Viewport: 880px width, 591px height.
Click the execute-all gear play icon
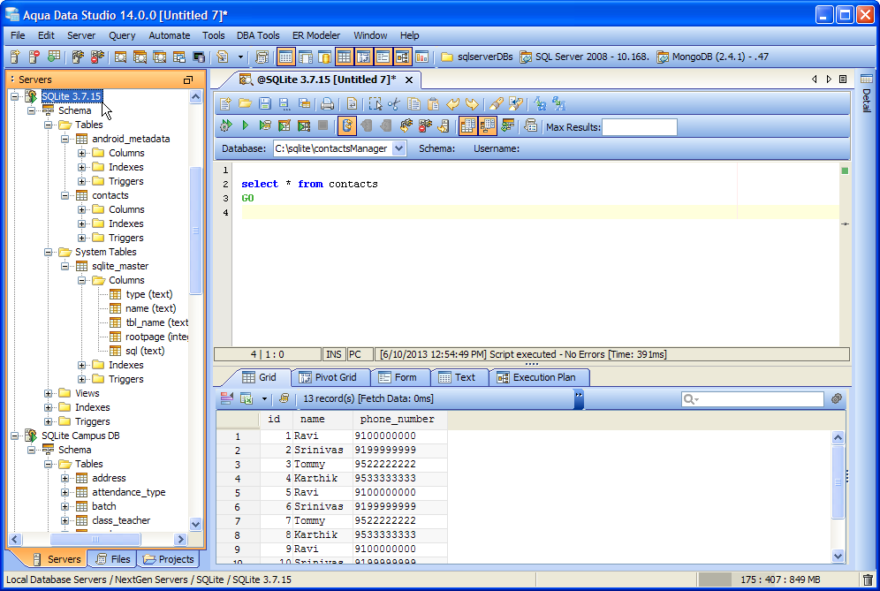(225, 125)
